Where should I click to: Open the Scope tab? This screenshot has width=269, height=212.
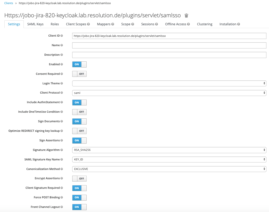(x=126, y=24)
